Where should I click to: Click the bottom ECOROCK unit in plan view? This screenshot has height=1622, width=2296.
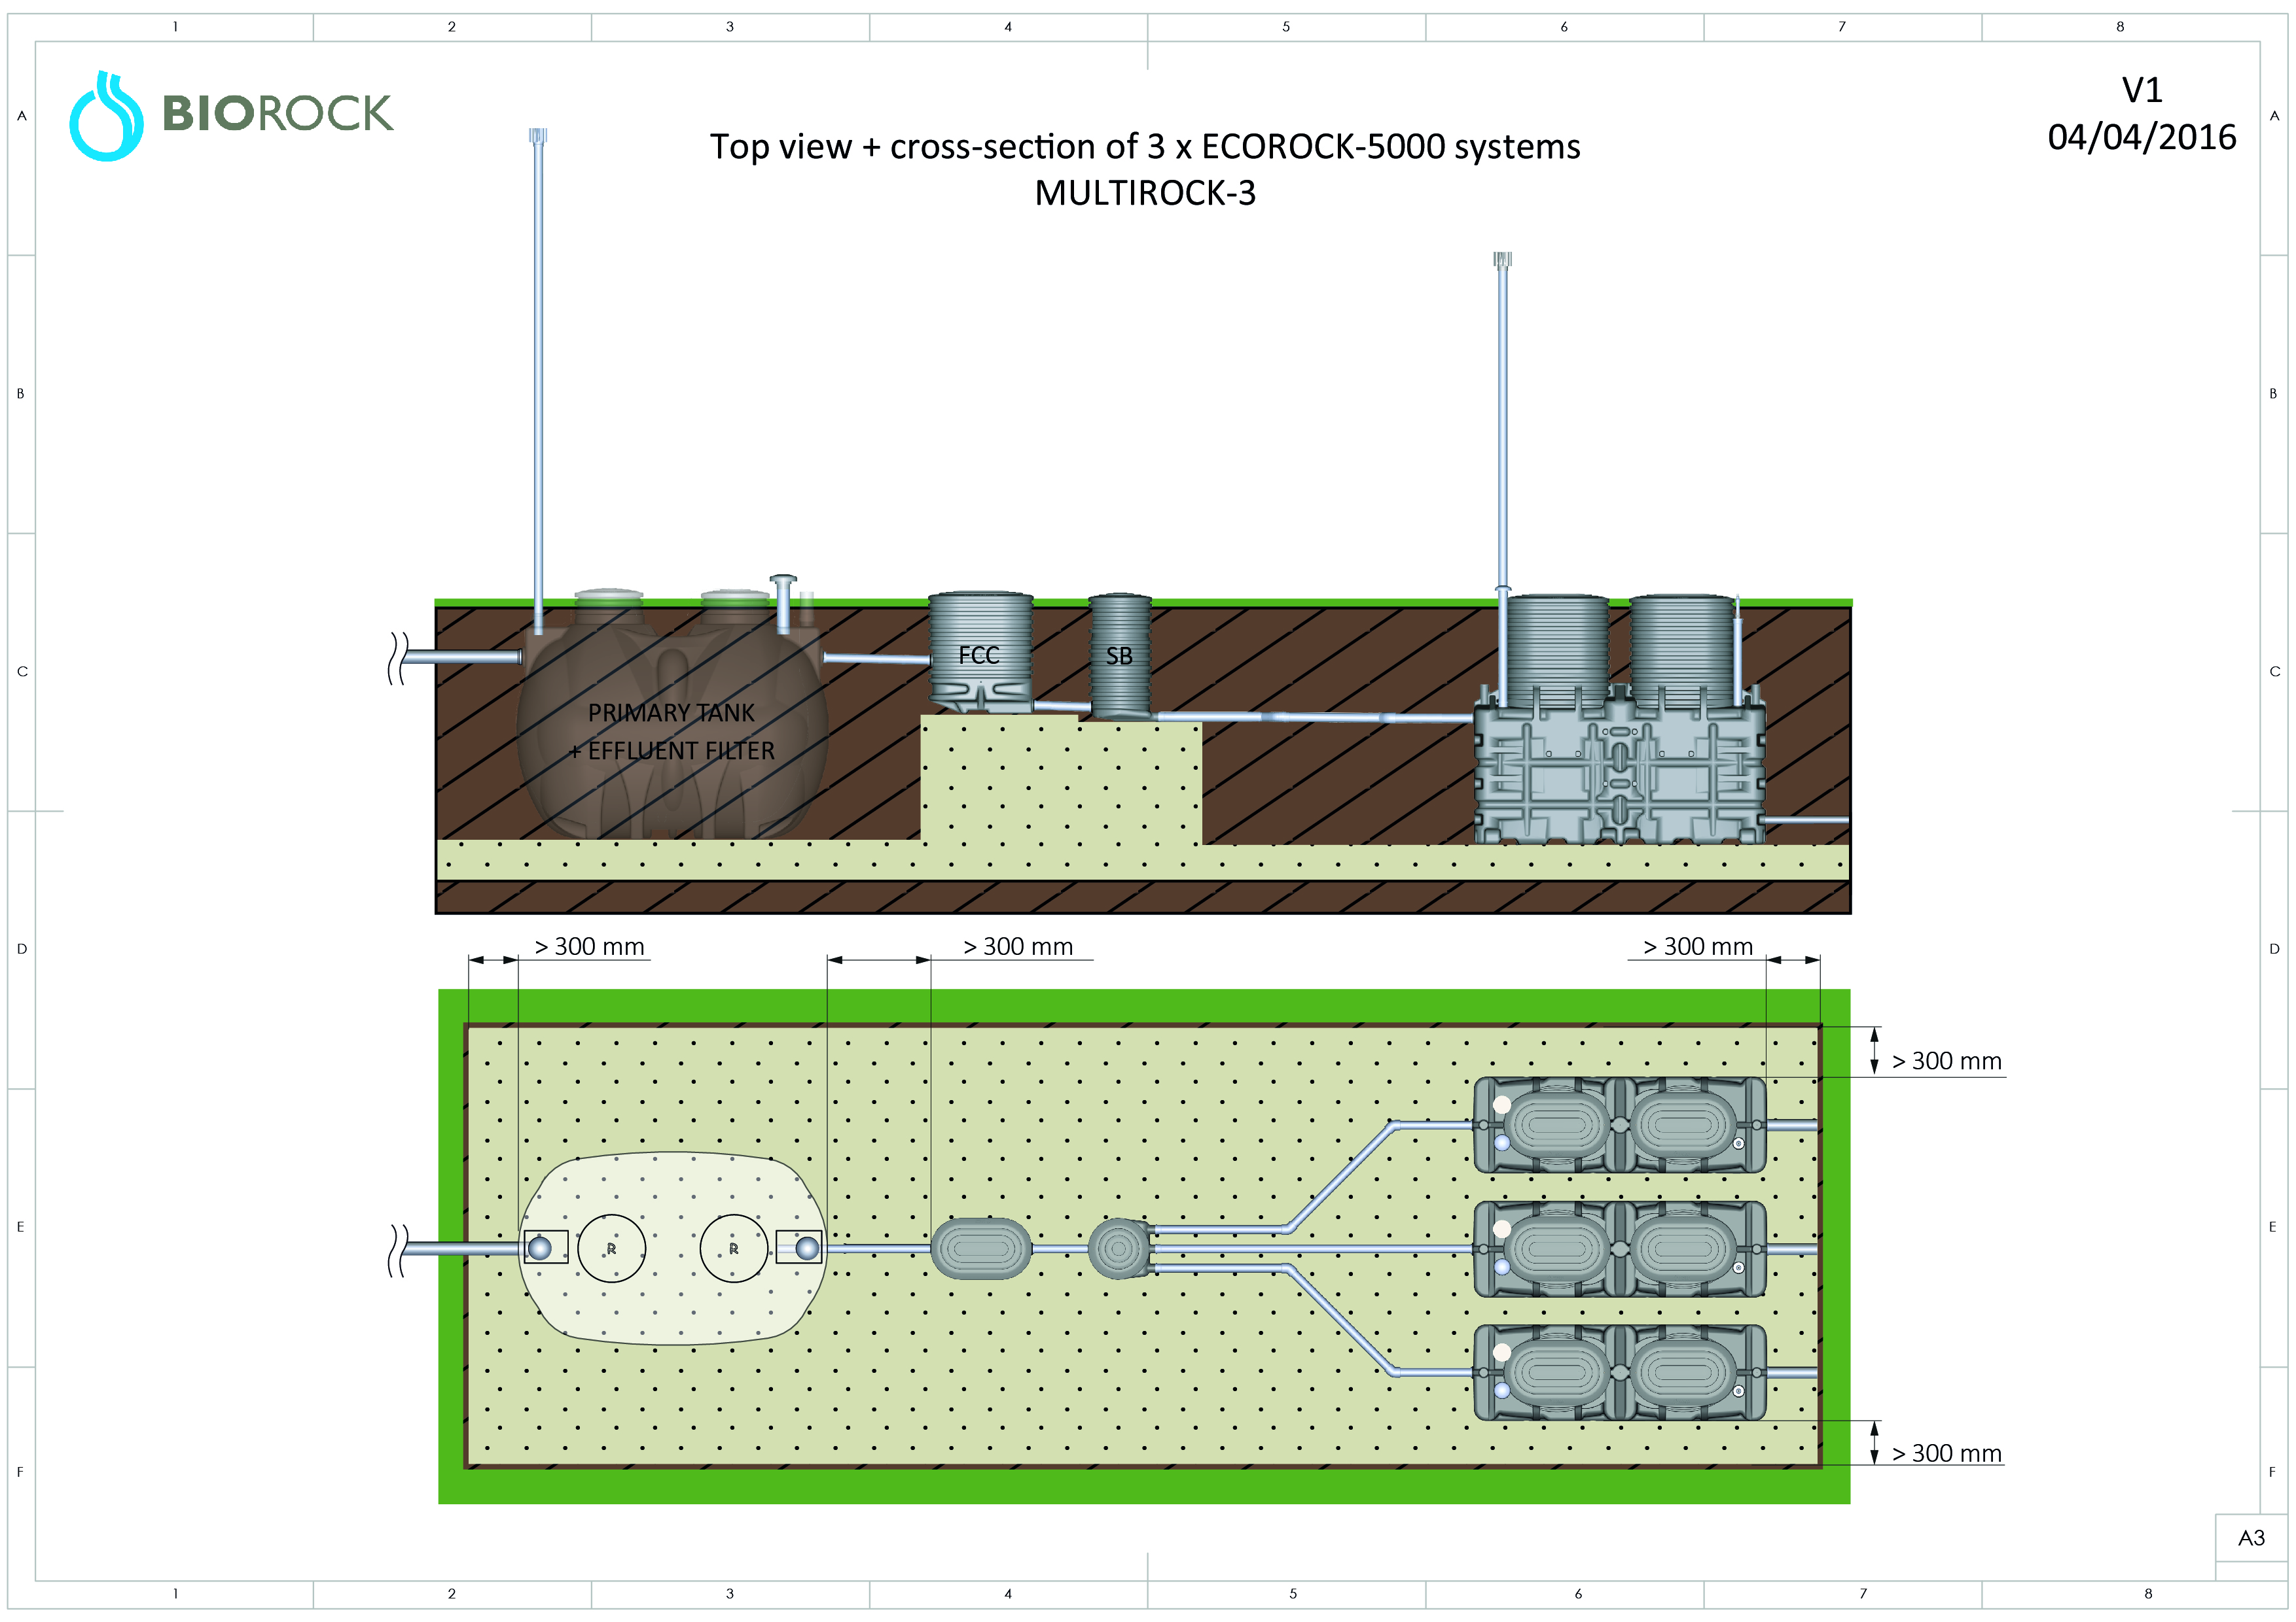pos(1619,1372)
